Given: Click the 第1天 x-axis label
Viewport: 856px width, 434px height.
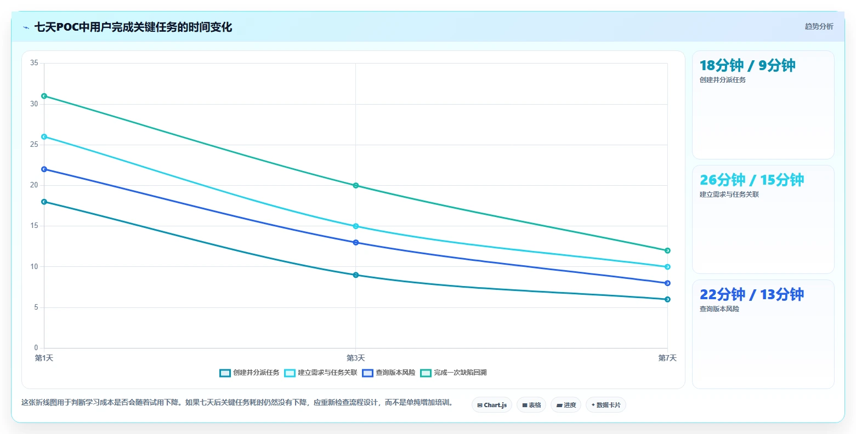Looking at the screenshot, I should 44,358.
